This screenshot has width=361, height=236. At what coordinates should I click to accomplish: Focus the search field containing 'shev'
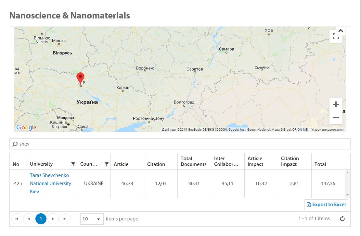(180, 144)
